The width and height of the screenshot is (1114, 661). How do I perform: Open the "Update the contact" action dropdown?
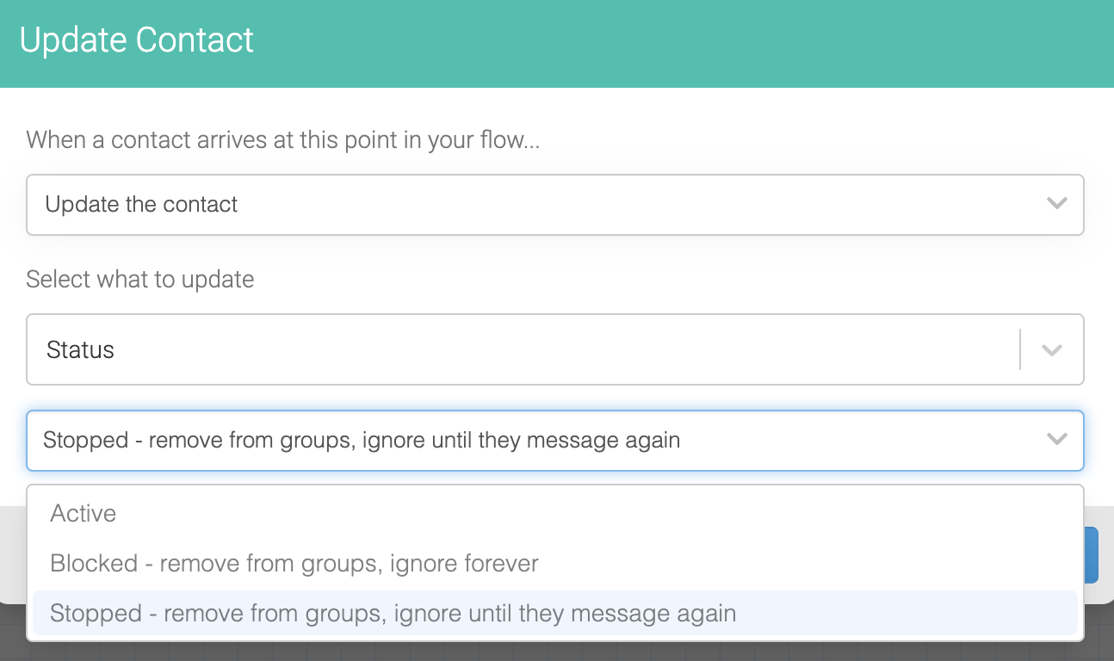point(554,205)
